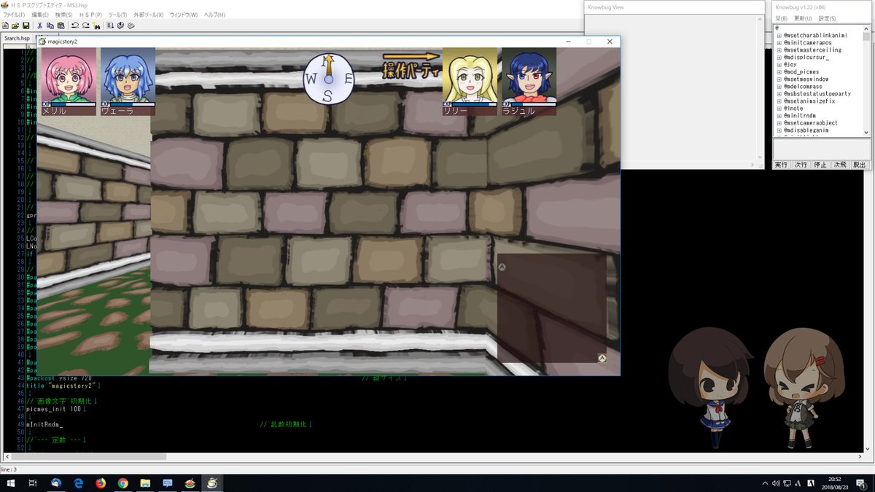Click 実行 button in Knowbug

coord(781,165)
